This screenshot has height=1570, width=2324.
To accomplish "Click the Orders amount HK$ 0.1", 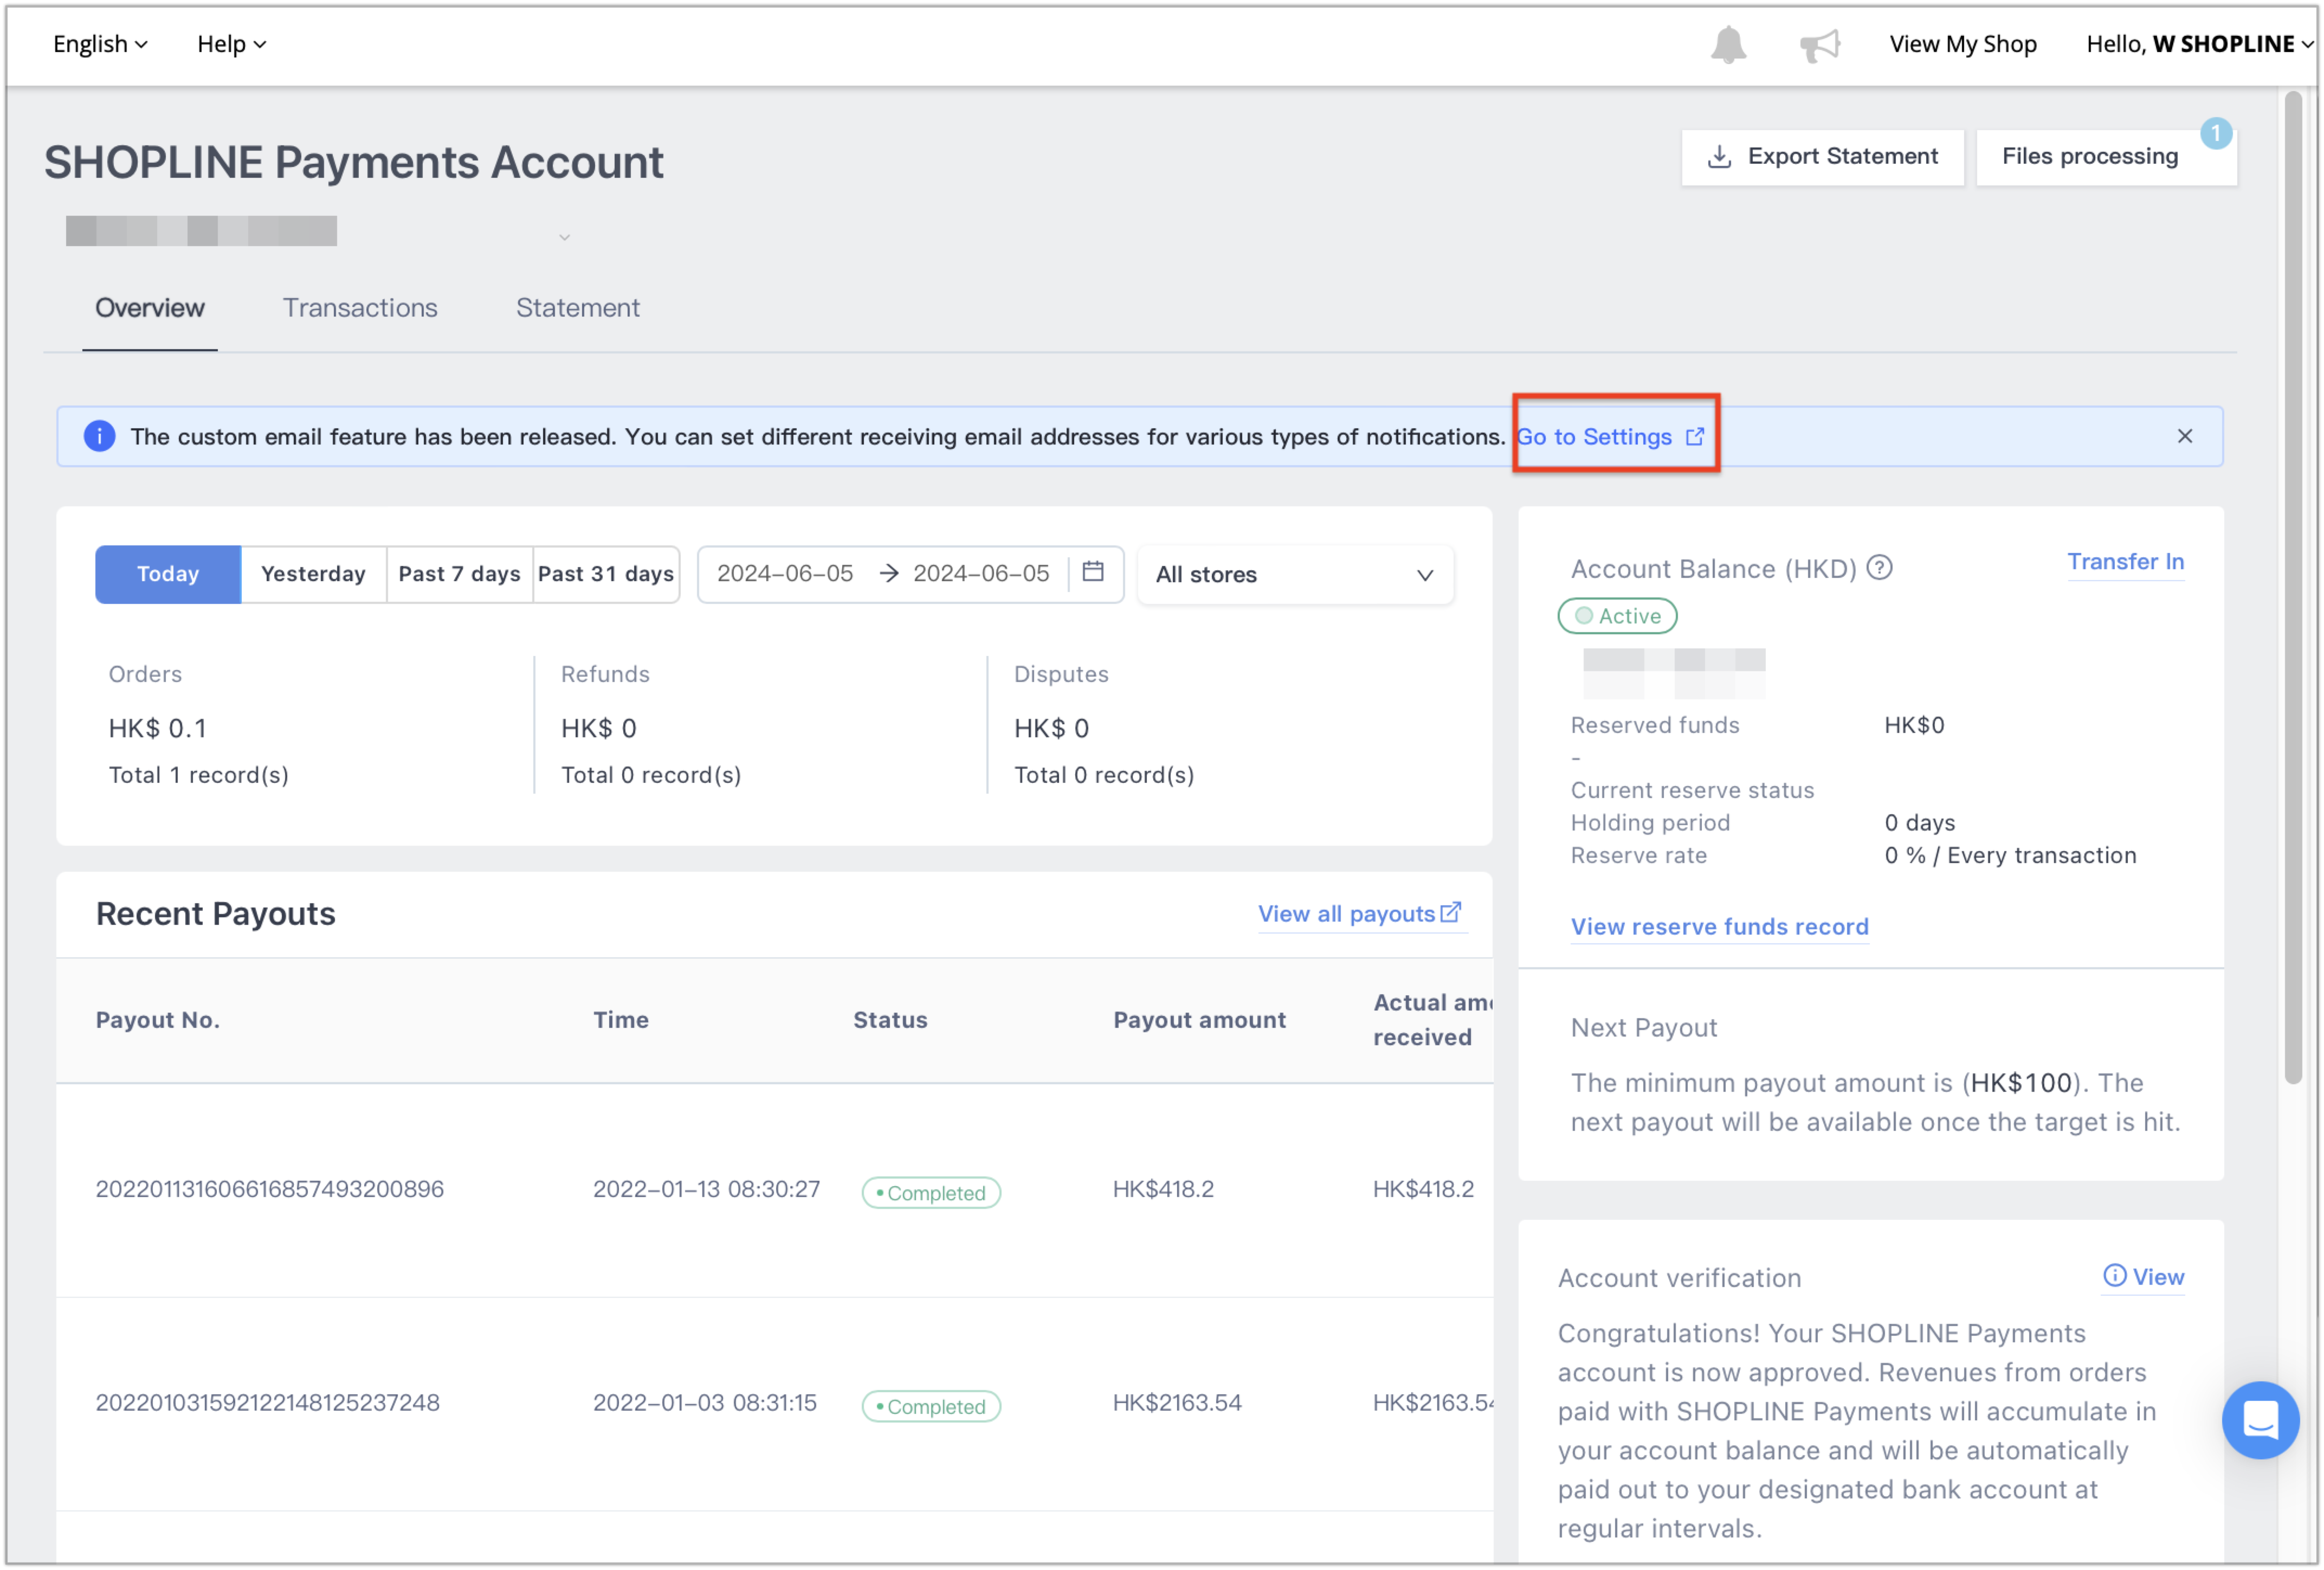I will pos(158,728).
